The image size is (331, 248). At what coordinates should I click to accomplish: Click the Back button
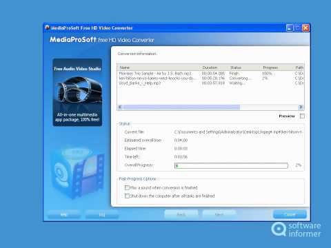coord(181,214)
